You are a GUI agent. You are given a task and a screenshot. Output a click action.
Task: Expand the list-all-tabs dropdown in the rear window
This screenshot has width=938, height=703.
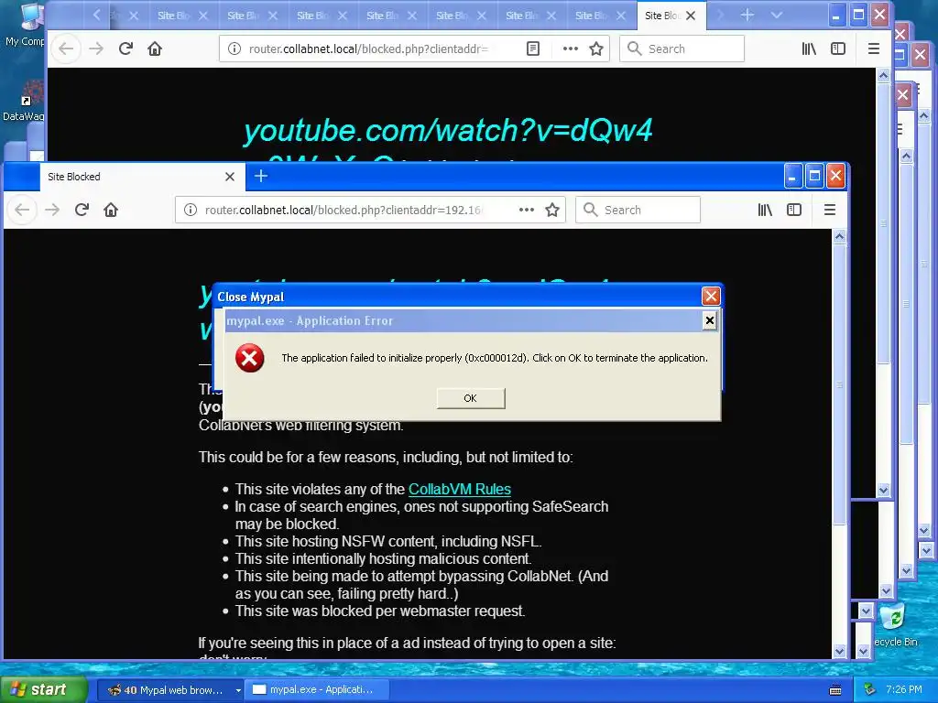click(x=777, y=15)
